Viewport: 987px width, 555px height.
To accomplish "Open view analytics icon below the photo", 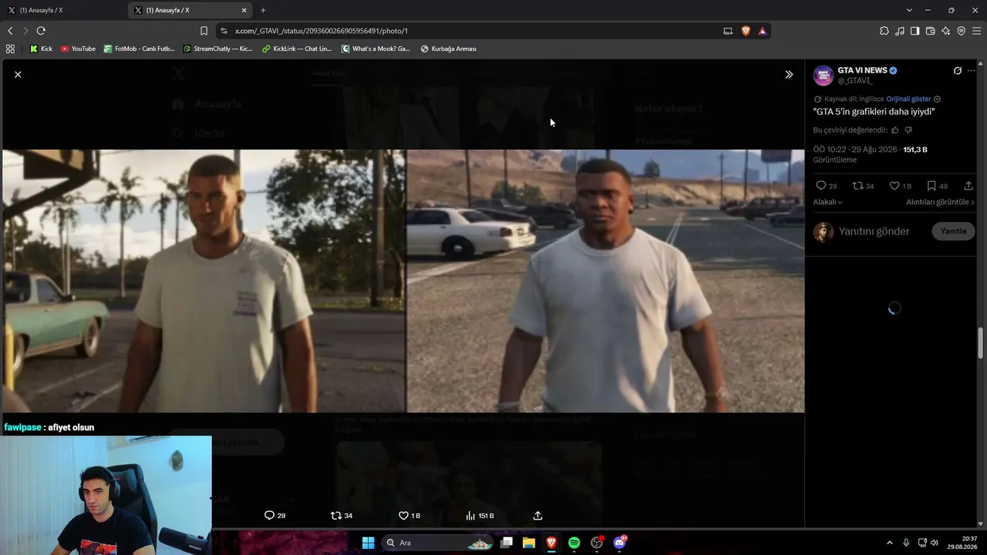I will [x=470, y=516].
